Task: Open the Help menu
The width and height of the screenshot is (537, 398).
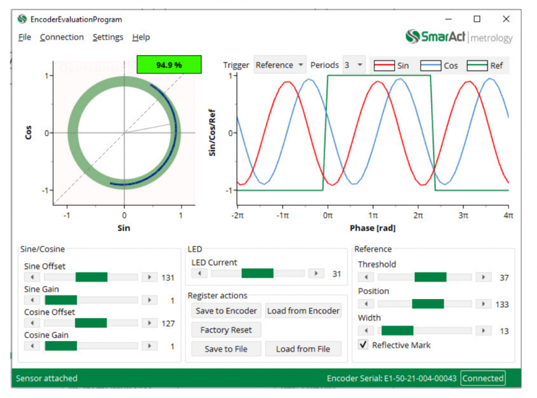Action: point(141,37)
